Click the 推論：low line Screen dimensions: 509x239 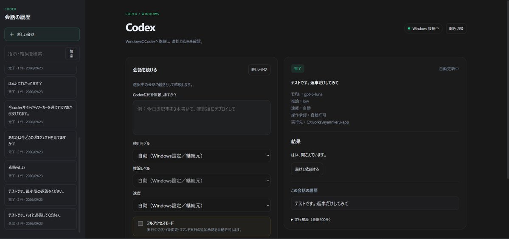click(x=300, y=101)
